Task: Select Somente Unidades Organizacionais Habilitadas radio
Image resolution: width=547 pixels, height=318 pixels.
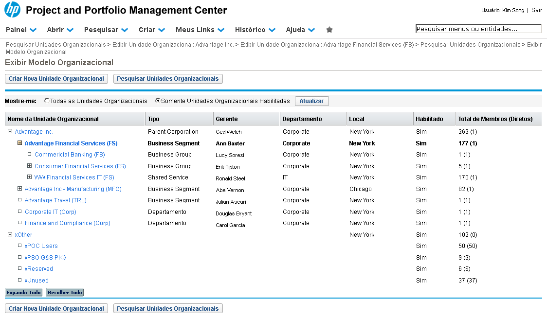Action: [158, 101]
